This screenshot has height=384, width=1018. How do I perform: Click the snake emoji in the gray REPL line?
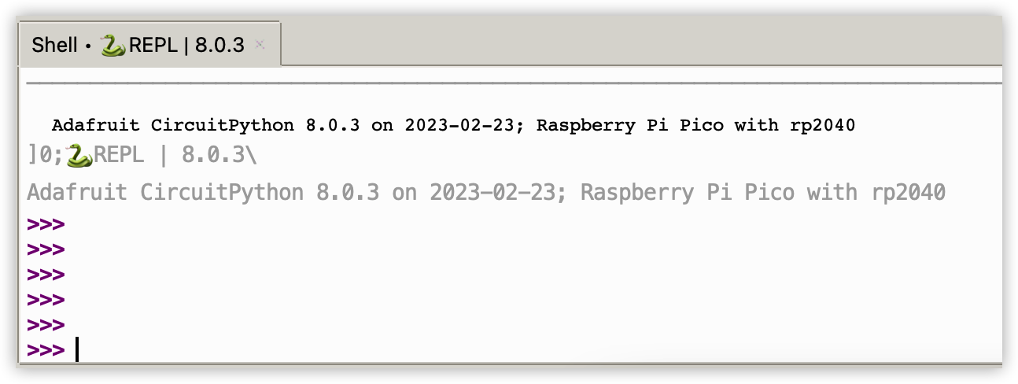point(80,155)
